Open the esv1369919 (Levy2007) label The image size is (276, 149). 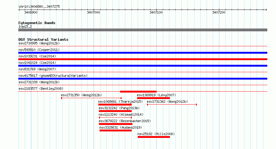[x=156, y=95]
